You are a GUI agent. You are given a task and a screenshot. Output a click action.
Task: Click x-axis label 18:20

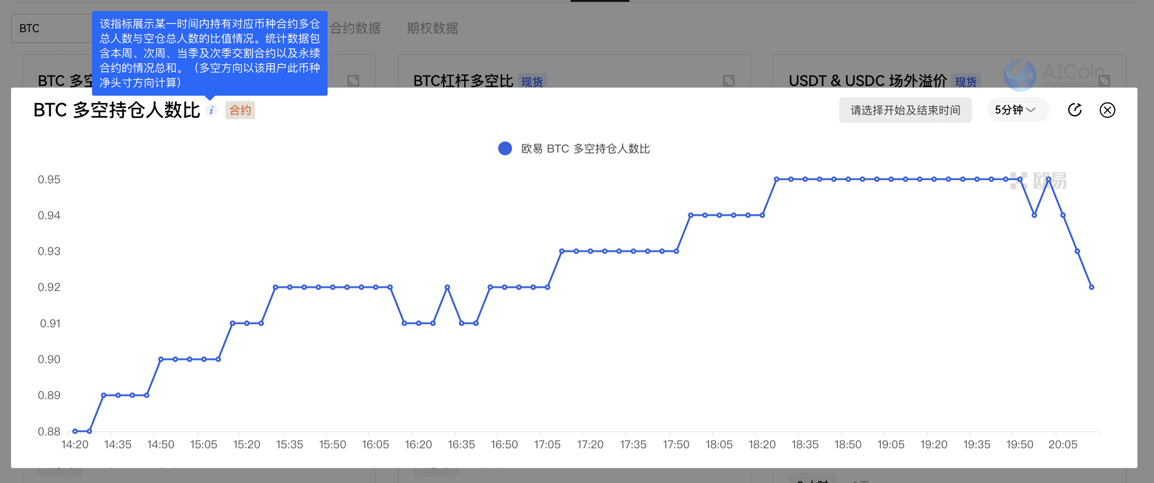point(762,444)
